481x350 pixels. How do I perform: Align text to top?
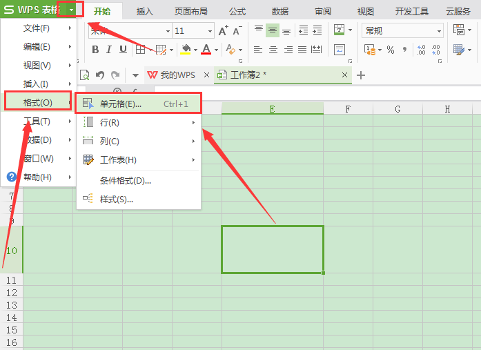click(x=259, y=30)
